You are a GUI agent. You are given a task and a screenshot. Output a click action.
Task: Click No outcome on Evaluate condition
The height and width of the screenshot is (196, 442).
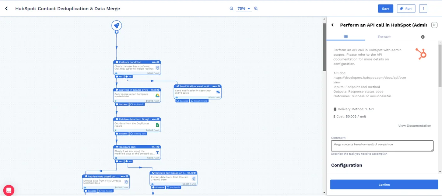(x=129, y=77)
